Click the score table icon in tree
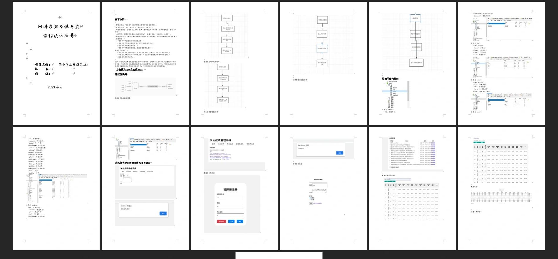Screen dimensions: 558x259 pos(391,93)
